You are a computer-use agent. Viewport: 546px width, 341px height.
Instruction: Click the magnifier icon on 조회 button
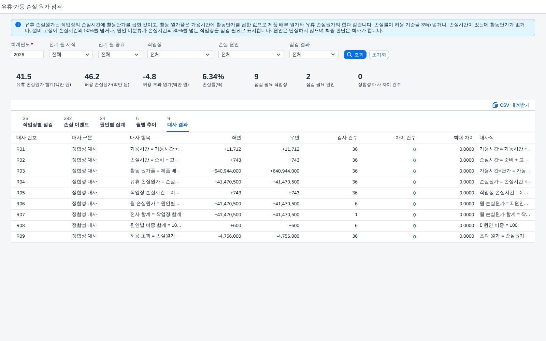(349, 55)
